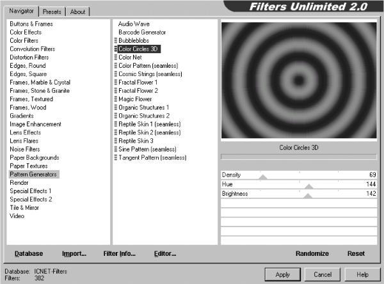Choose the Lens Flares category
The image size is (384, 284).
click(24, 141)
